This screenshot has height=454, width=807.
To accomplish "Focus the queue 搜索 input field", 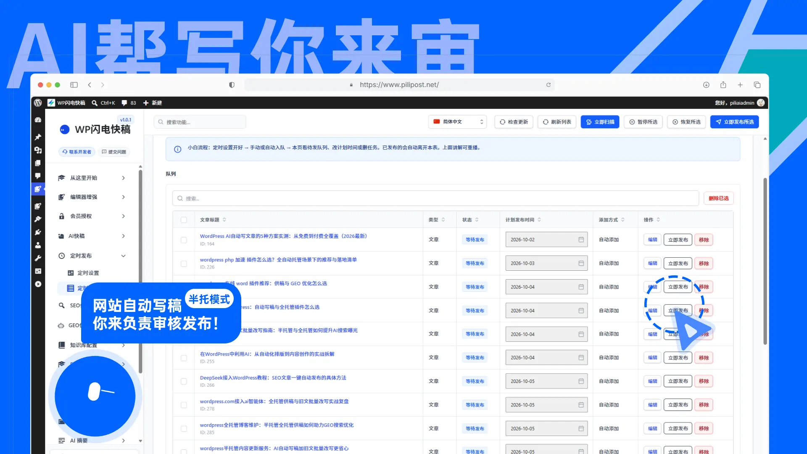I will 435,198.
